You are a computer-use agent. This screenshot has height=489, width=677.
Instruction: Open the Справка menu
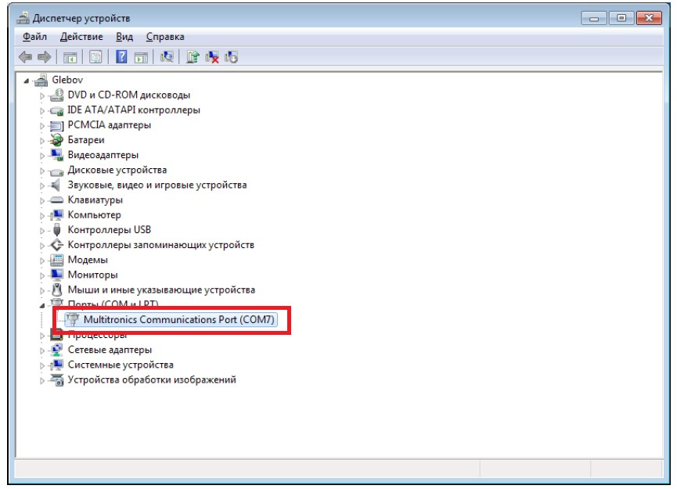[x=165, y=37]
